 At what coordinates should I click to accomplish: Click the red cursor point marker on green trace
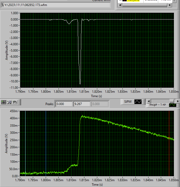[x=169, y=138]
